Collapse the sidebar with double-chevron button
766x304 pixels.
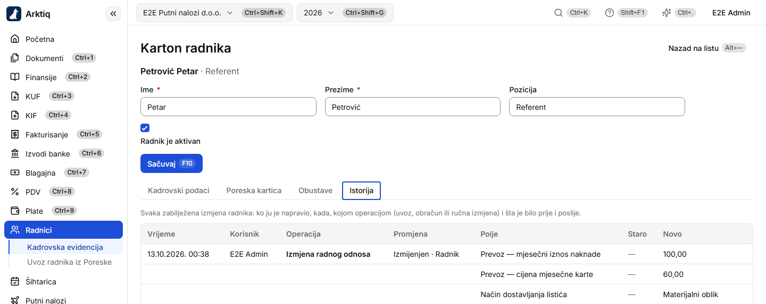(x=113, y=14)
